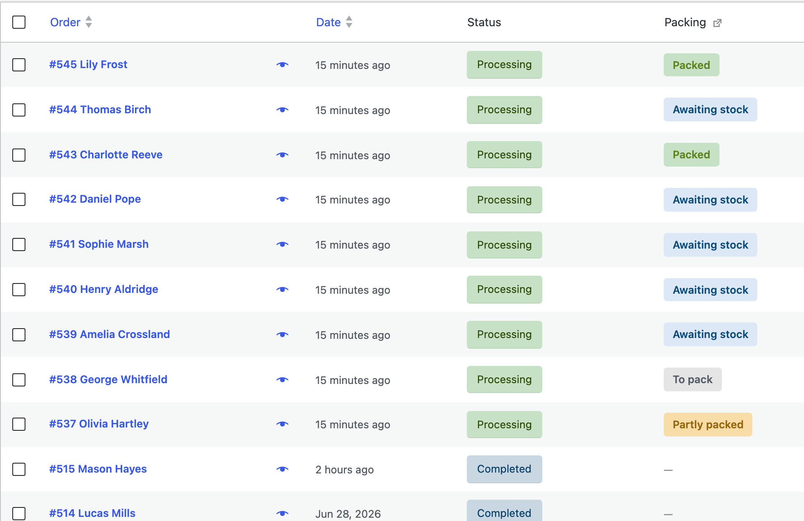Select order #543 Charlotte Reeve checkbox
The width and height of the screenshot is (804, 521).
(x=19, y=155)
